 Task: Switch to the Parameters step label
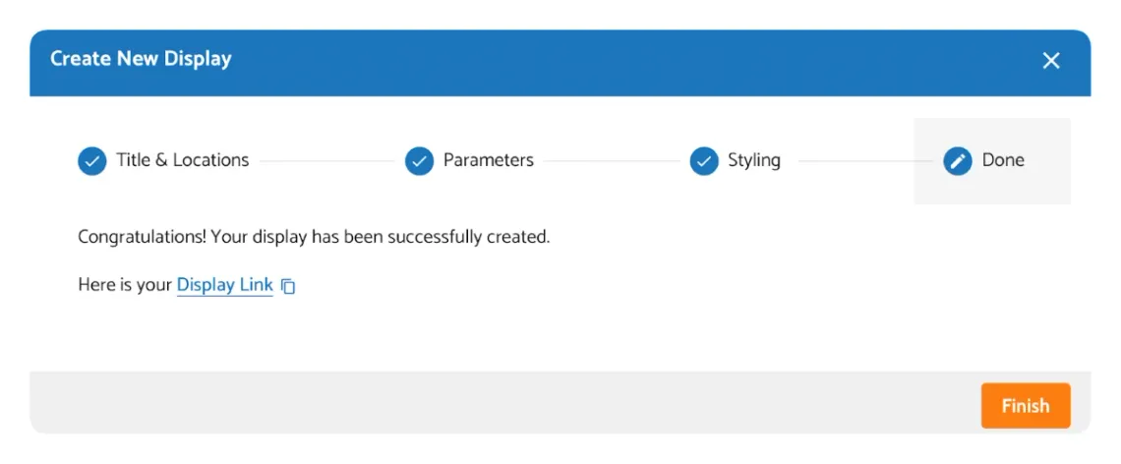click(488, 160)
